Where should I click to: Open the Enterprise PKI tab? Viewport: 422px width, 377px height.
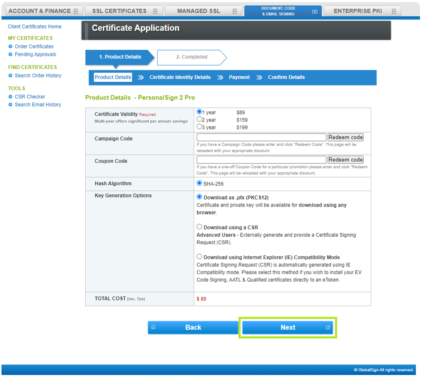(x=362, y=11)
